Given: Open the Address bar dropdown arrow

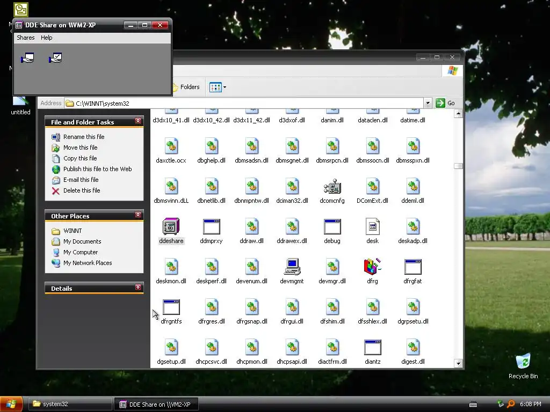Looking at the screenshot, I should pyautogui.click(x=428, y=103).
